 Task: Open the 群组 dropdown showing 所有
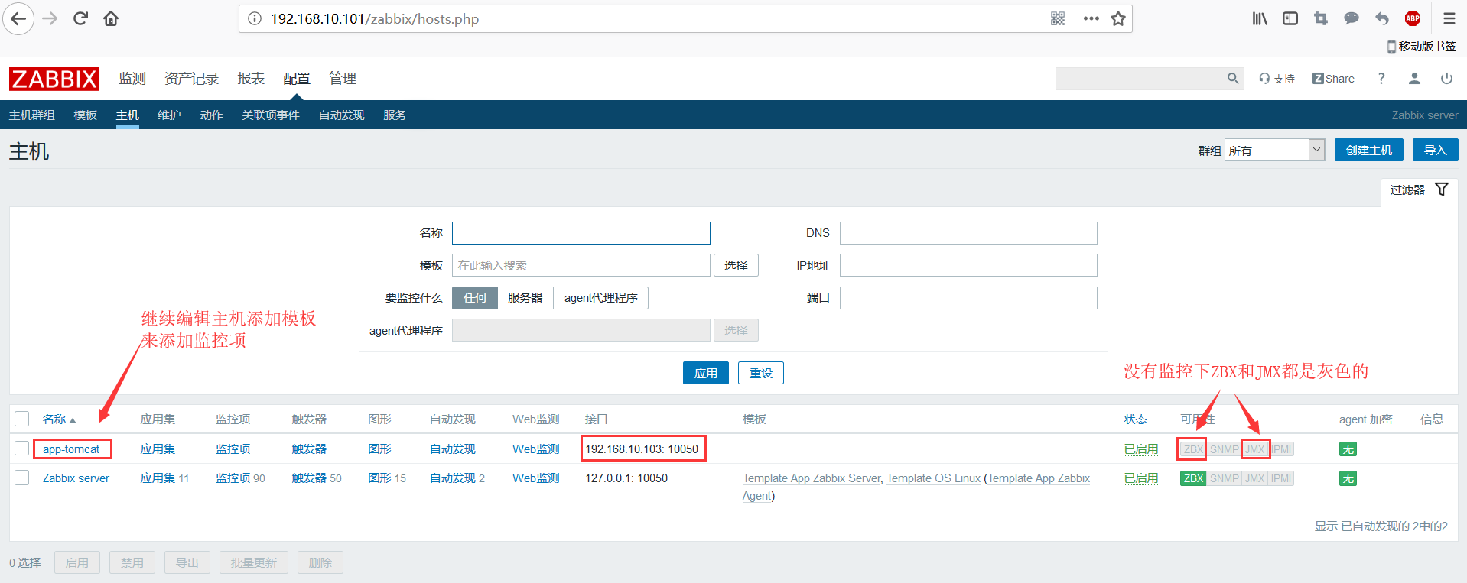coord(1274,151)
